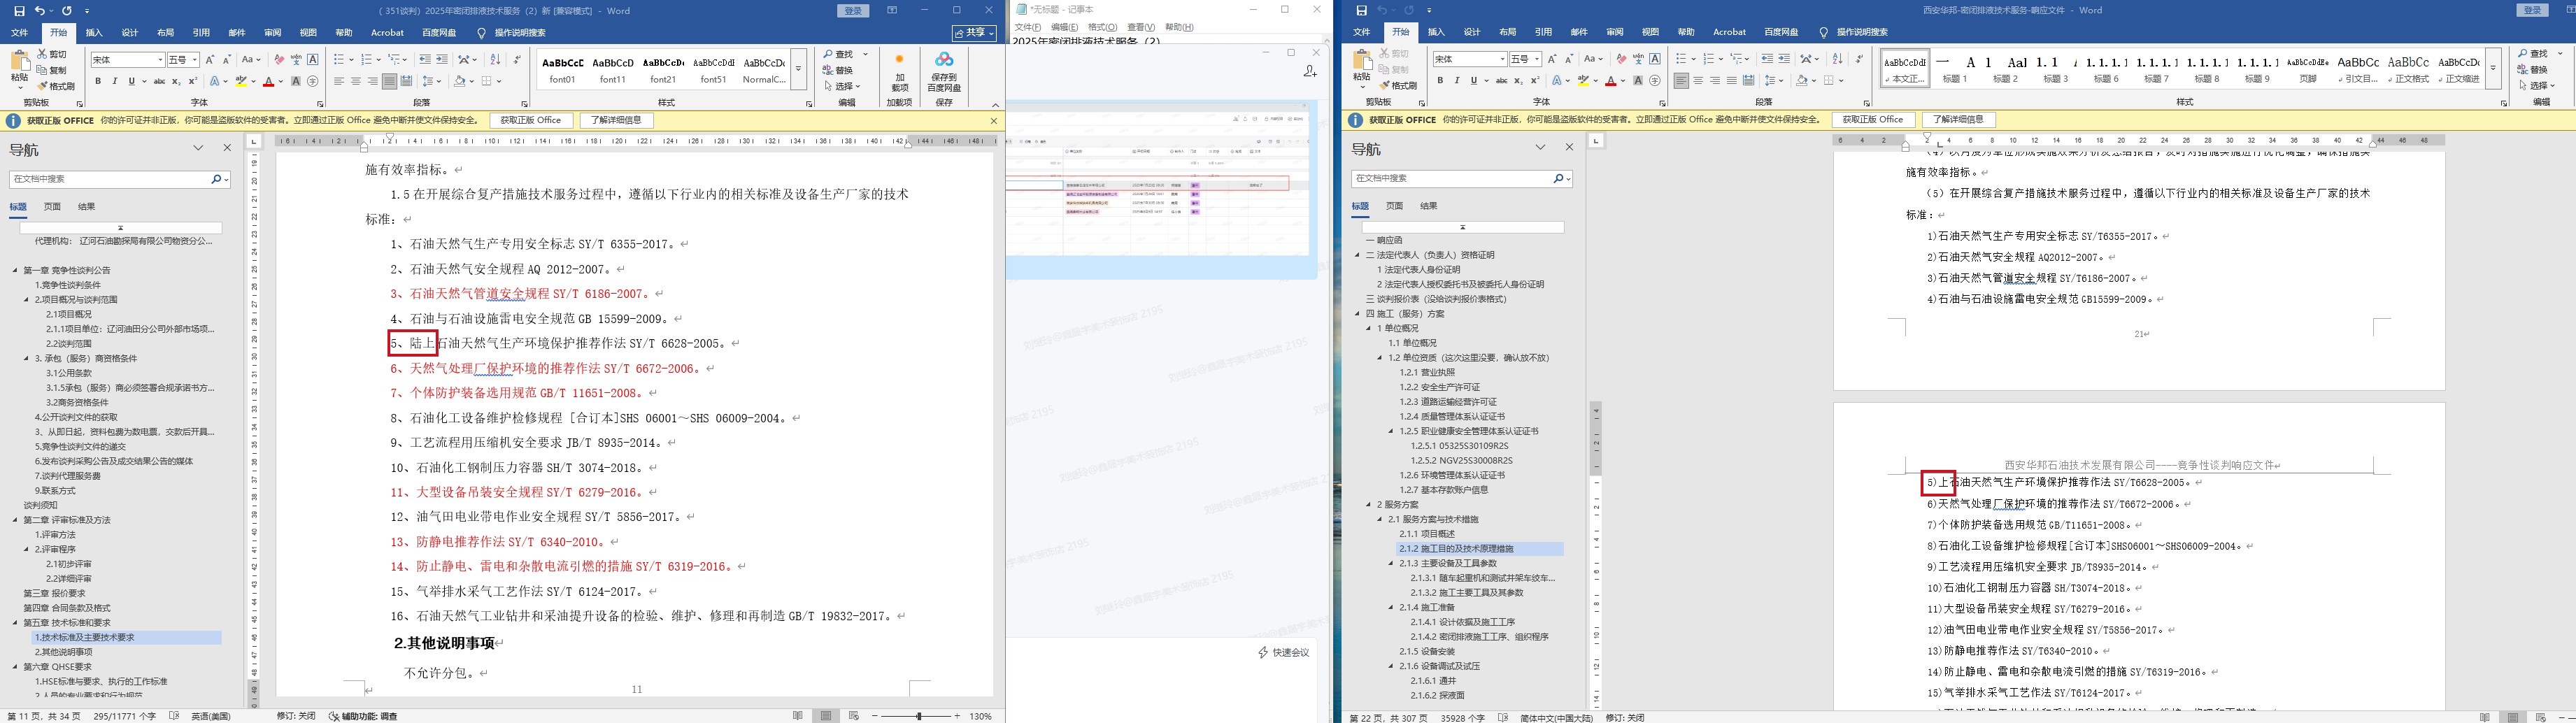Open the phonetic guide (wén) in 351谈判 window
Viewport: 2576px width, 723px height.
pos(296,60)
